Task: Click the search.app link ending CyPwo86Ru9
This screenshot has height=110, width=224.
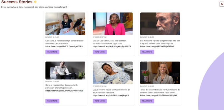Action: [x=64, y=91]
